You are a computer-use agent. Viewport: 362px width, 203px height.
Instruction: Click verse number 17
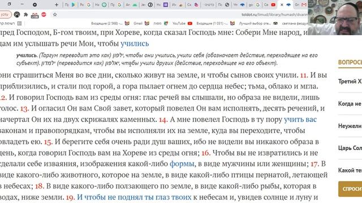[x=315, y=164]
